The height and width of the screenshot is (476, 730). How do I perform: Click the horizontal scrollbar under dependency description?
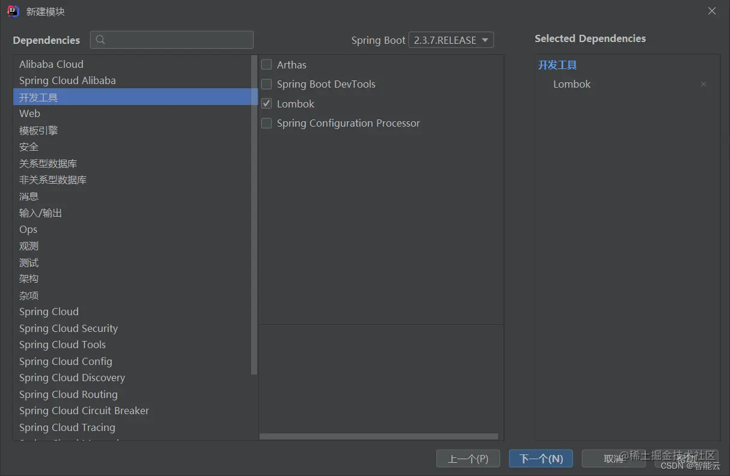click(x=379, y=436)
